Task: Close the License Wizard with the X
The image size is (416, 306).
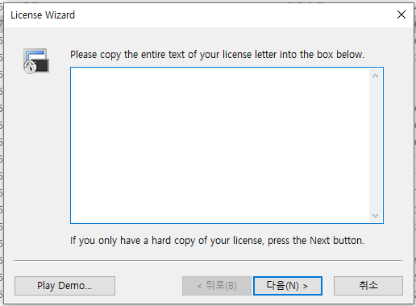Action: coord(401,14)
